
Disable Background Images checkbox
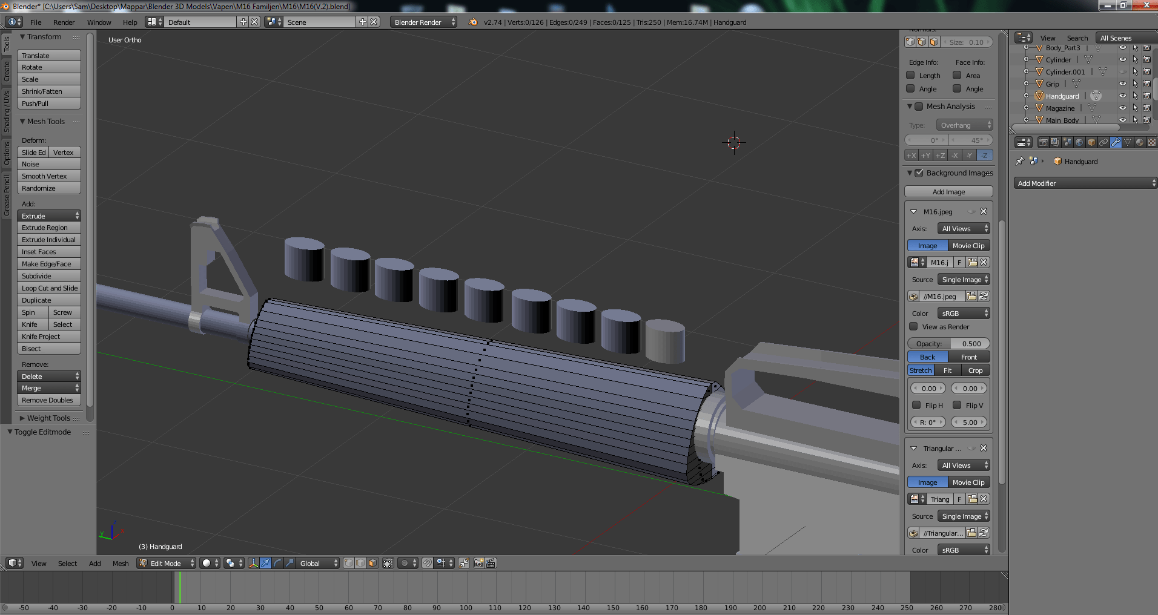[x=919, y=173]
